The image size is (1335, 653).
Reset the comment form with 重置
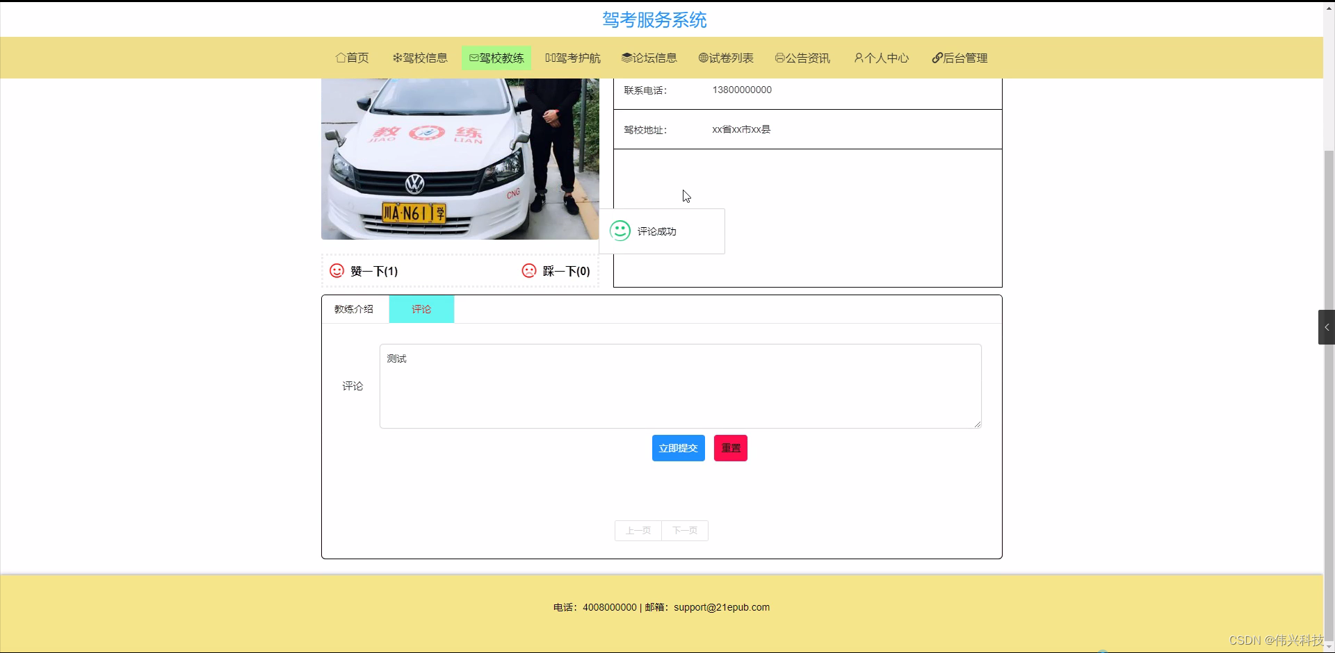tap(729, 448)
